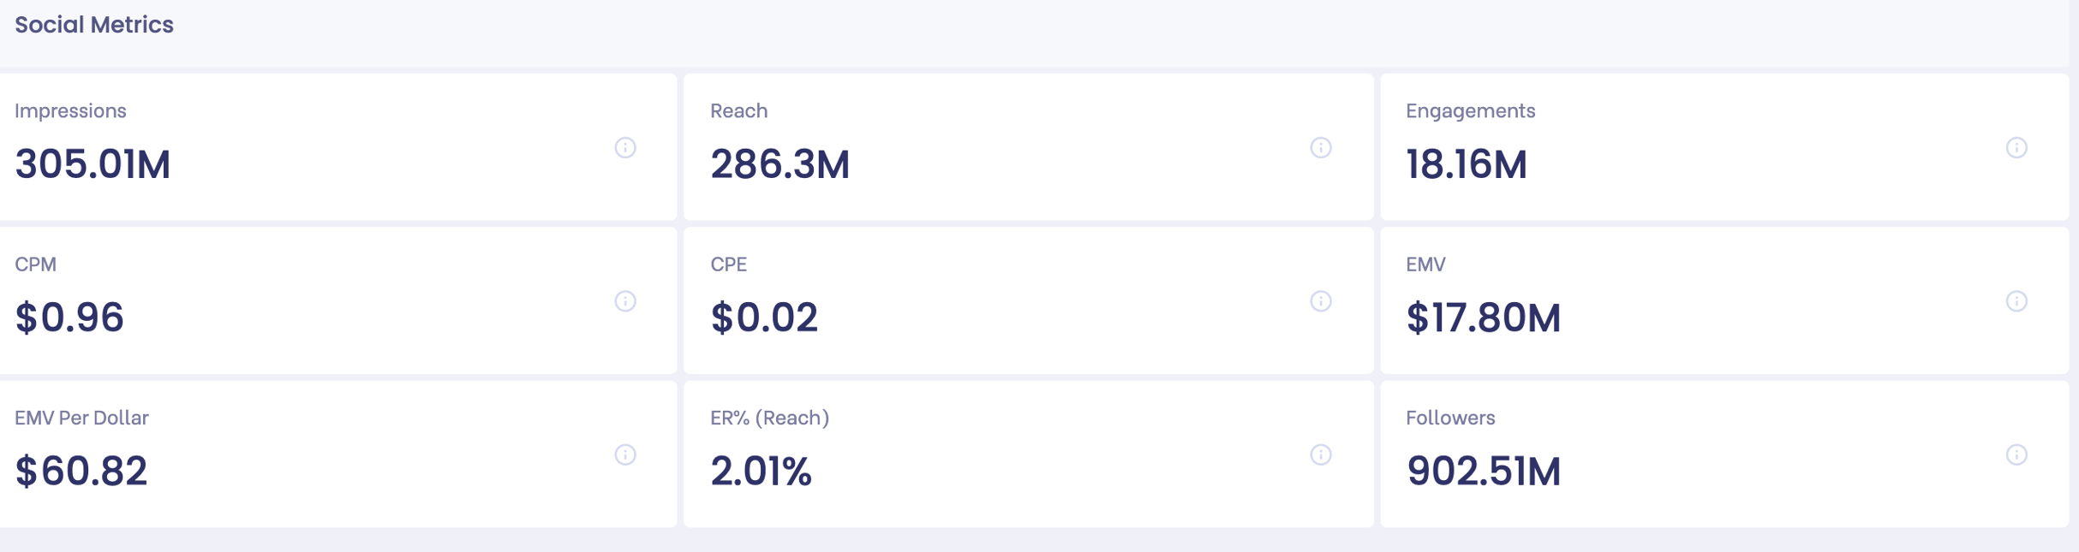2079x552 pixels.
Task: Select the $60.82 EMV Per Dollar value
Action: click(81, 471)
